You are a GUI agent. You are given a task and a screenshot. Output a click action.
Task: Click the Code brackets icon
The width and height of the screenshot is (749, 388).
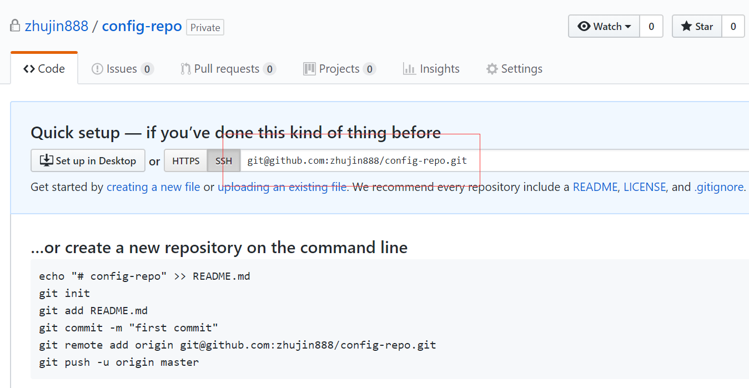pyautogui.click(x=29, y=69)
